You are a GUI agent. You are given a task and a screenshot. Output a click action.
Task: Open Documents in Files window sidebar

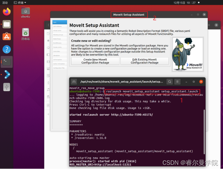48,76
